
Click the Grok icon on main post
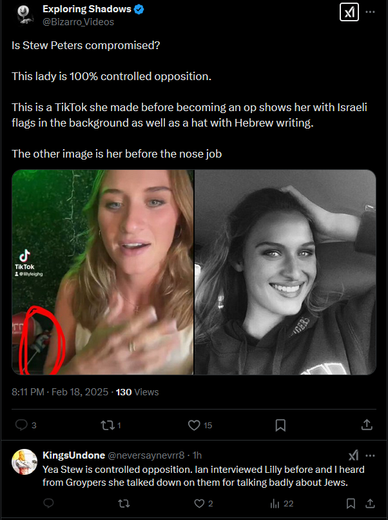349,12
